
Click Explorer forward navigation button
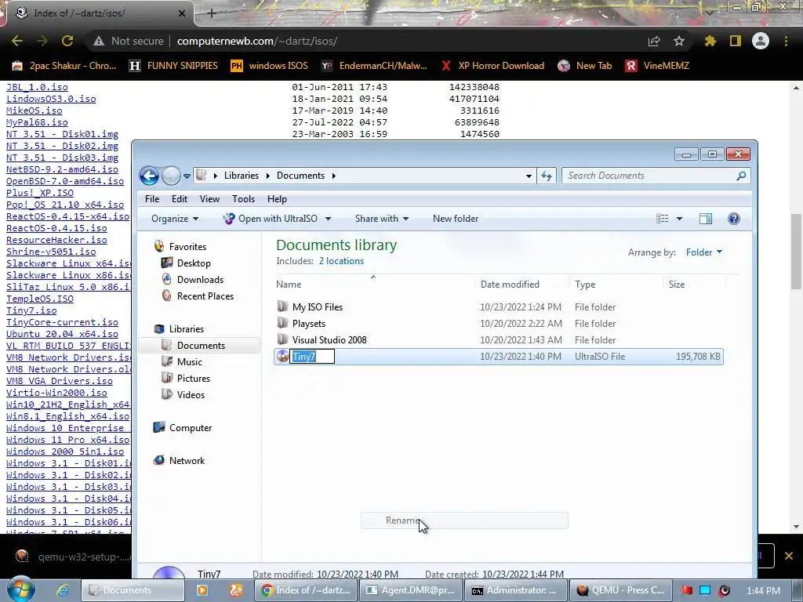point(171,176)
